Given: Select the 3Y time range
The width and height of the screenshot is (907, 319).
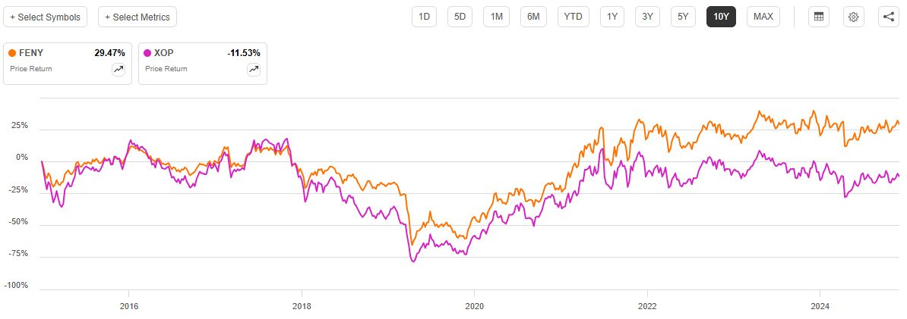Looking at the screenshot, I should click(x=648, y=17).
